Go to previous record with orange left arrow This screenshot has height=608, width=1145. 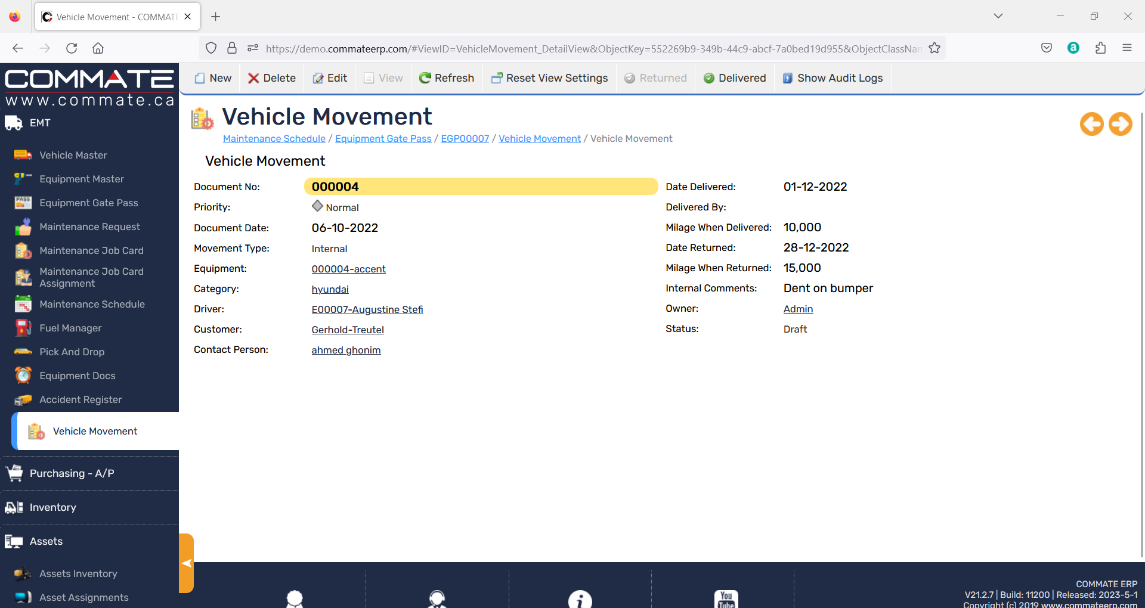[x=1091, y=124]
